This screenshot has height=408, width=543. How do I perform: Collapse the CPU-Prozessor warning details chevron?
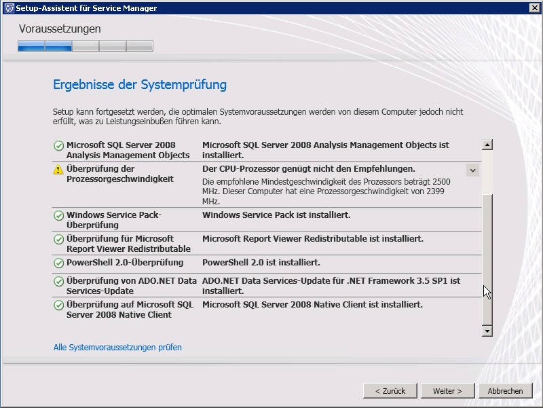click(472, 170)
